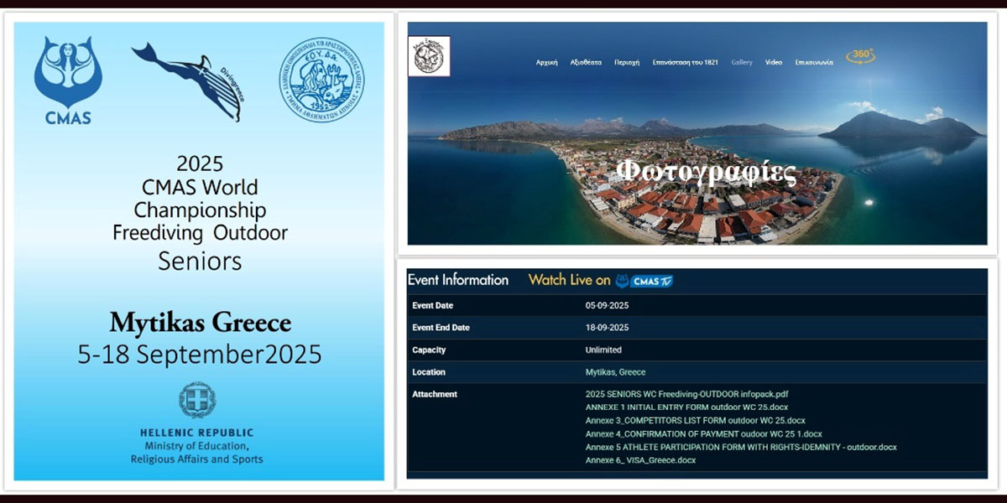
Task: Open the Αρχική menu item
Action: pos(547,63)
